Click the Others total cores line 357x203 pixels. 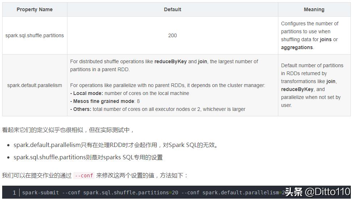[x=158, y=109]
